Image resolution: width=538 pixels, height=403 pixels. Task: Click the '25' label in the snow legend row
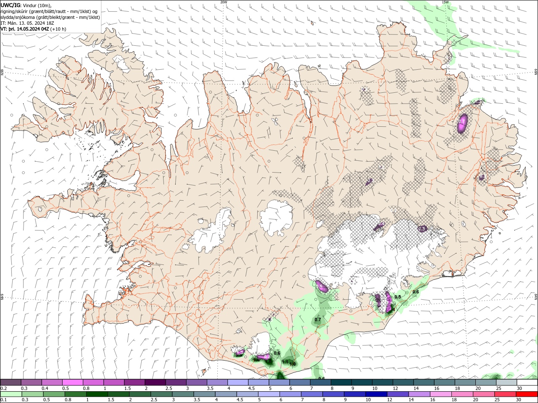[x=498, y=388]
